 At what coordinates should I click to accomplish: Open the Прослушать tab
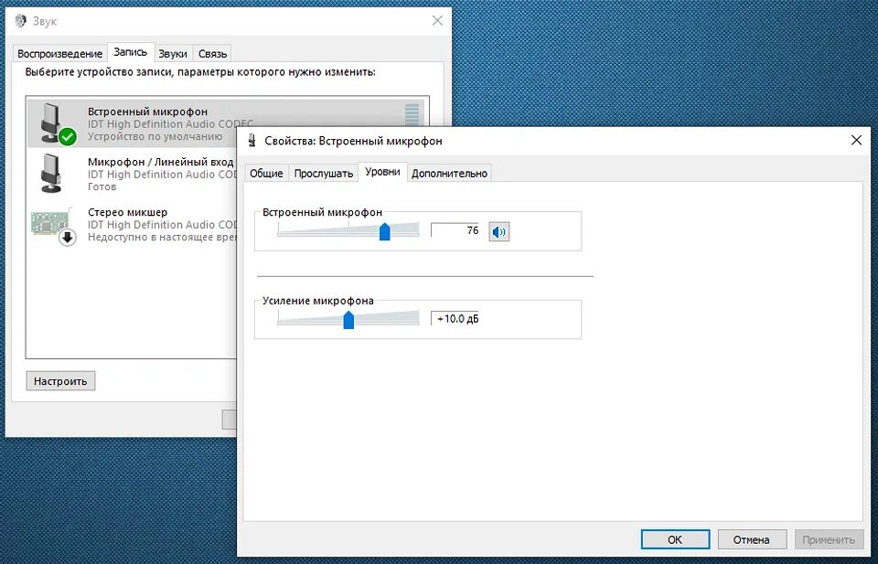(323, 174)
